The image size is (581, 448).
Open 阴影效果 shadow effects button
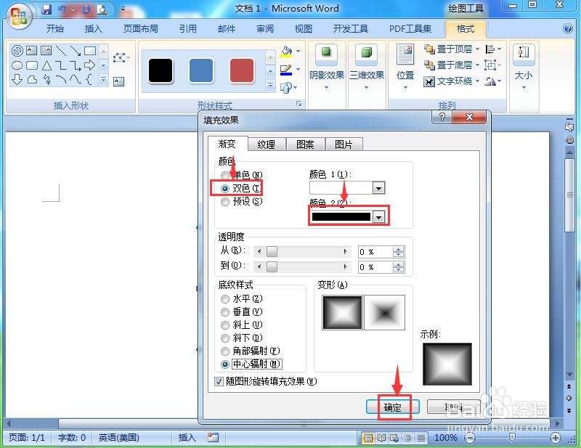pyautogui.click(x=326, y=67)
